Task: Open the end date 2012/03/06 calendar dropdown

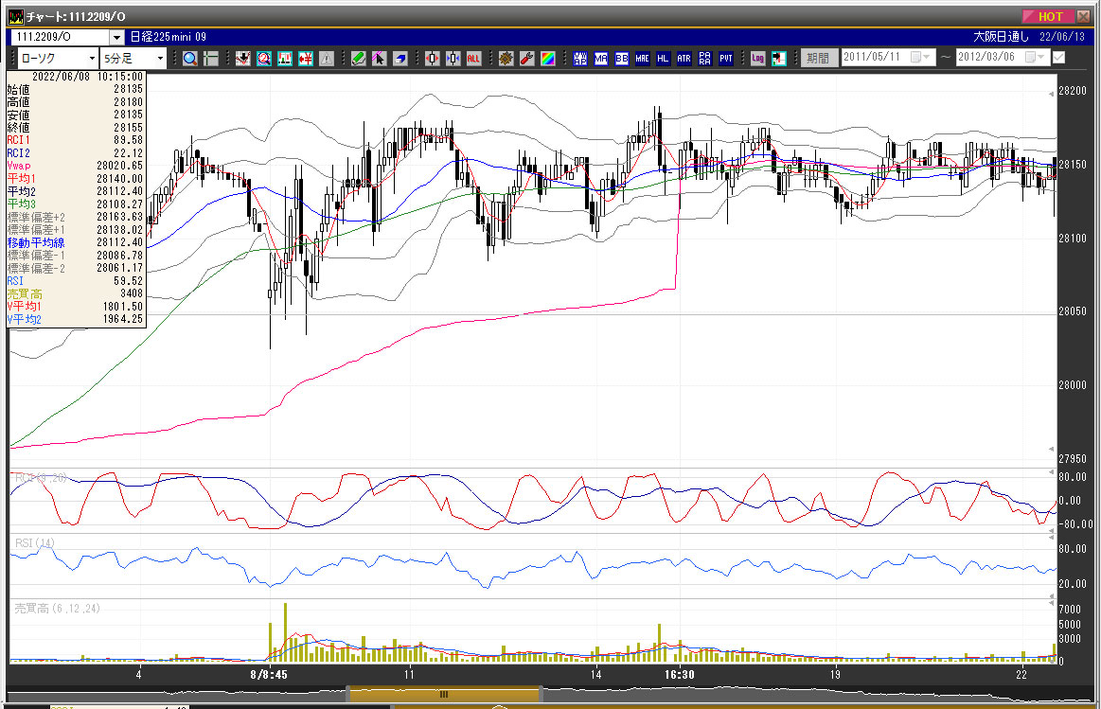Action: 1035,57
